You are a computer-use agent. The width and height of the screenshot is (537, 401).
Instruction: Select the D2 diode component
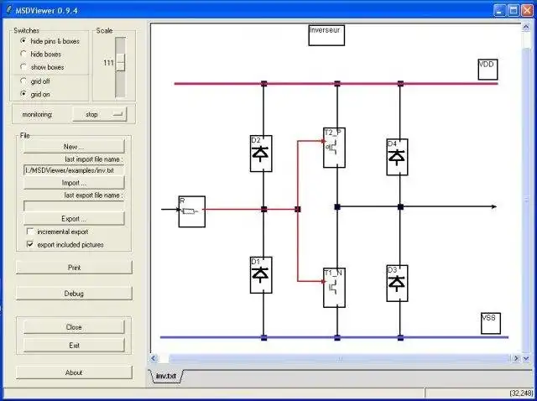pos(261,154)
